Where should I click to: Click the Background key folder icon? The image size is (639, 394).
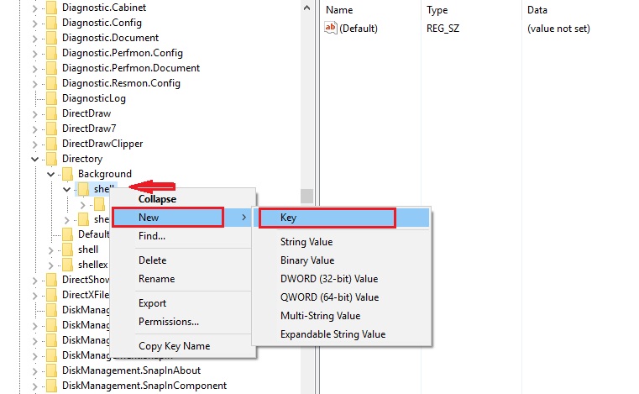[67, 174]
